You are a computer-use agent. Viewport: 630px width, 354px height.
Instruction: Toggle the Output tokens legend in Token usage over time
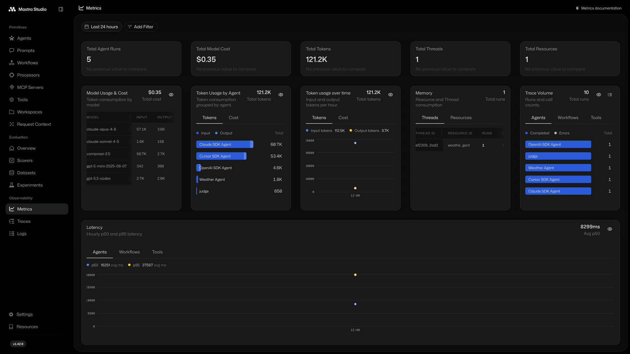click(369, 131)
